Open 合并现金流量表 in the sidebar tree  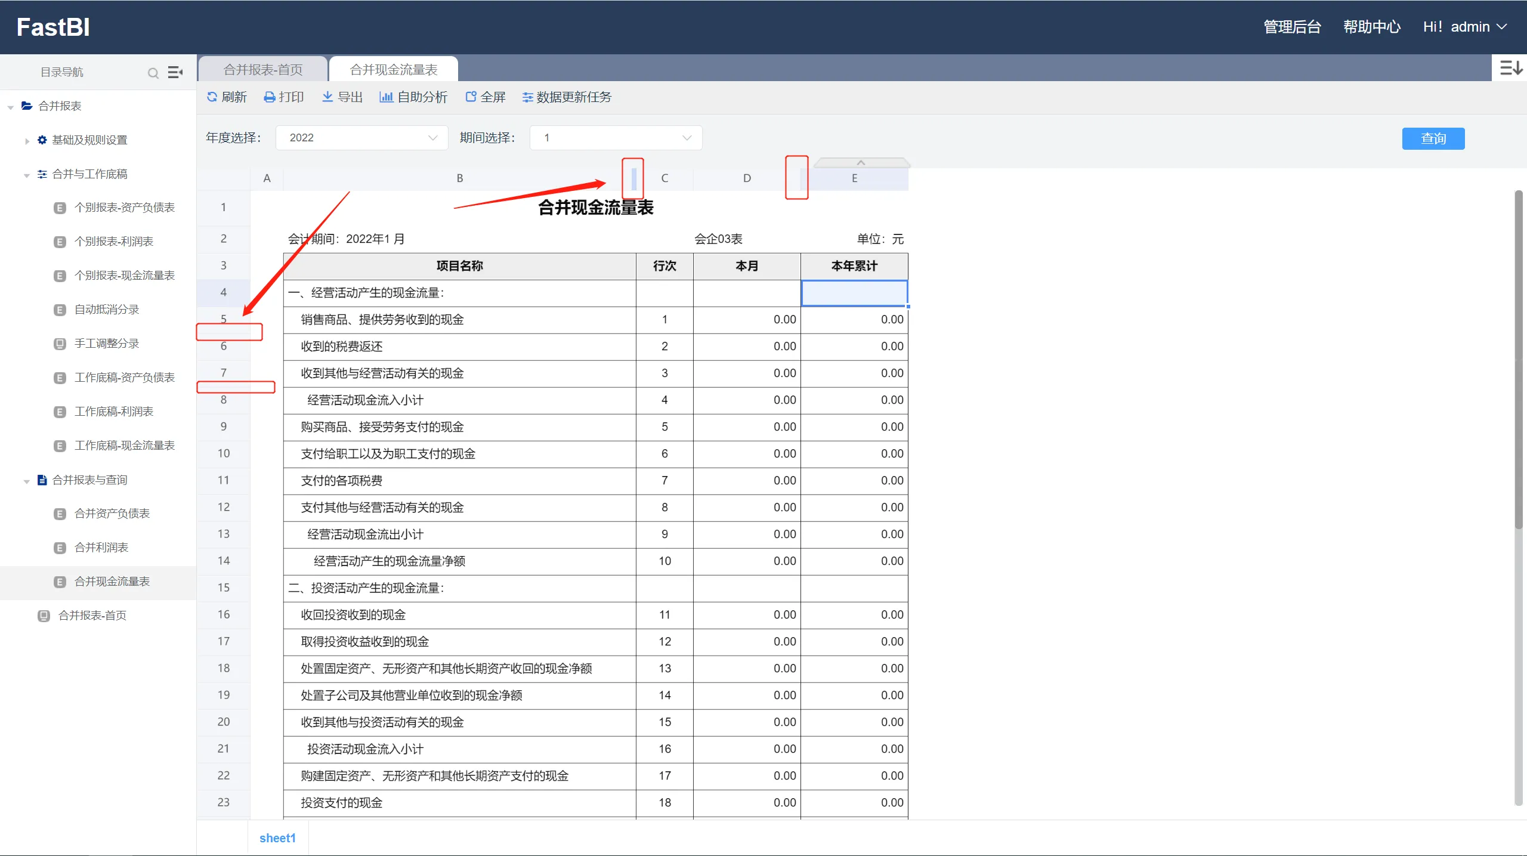point(112,582)
